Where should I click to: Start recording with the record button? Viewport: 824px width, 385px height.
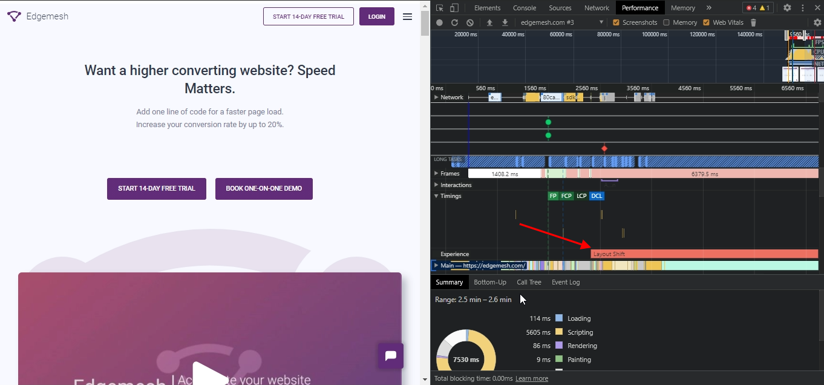point(439,22)
